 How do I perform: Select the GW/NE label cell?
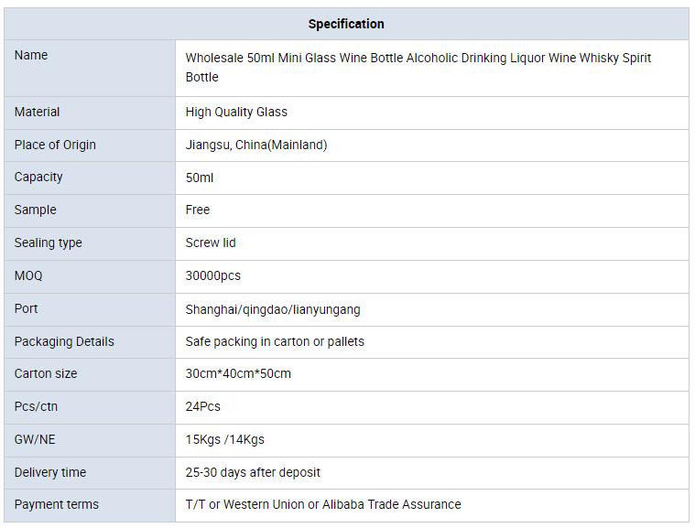90,440
